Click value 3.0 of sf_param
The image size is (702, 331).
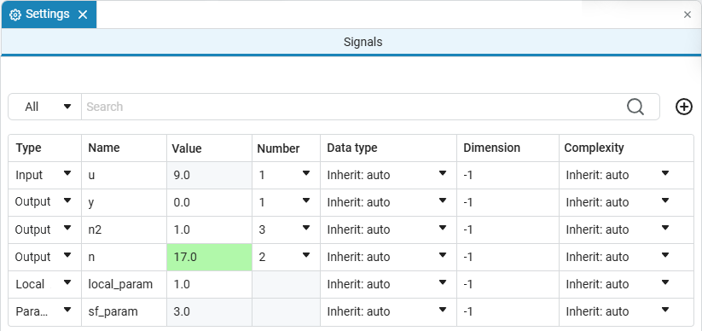pyautogui.click(x=210, y=311)
